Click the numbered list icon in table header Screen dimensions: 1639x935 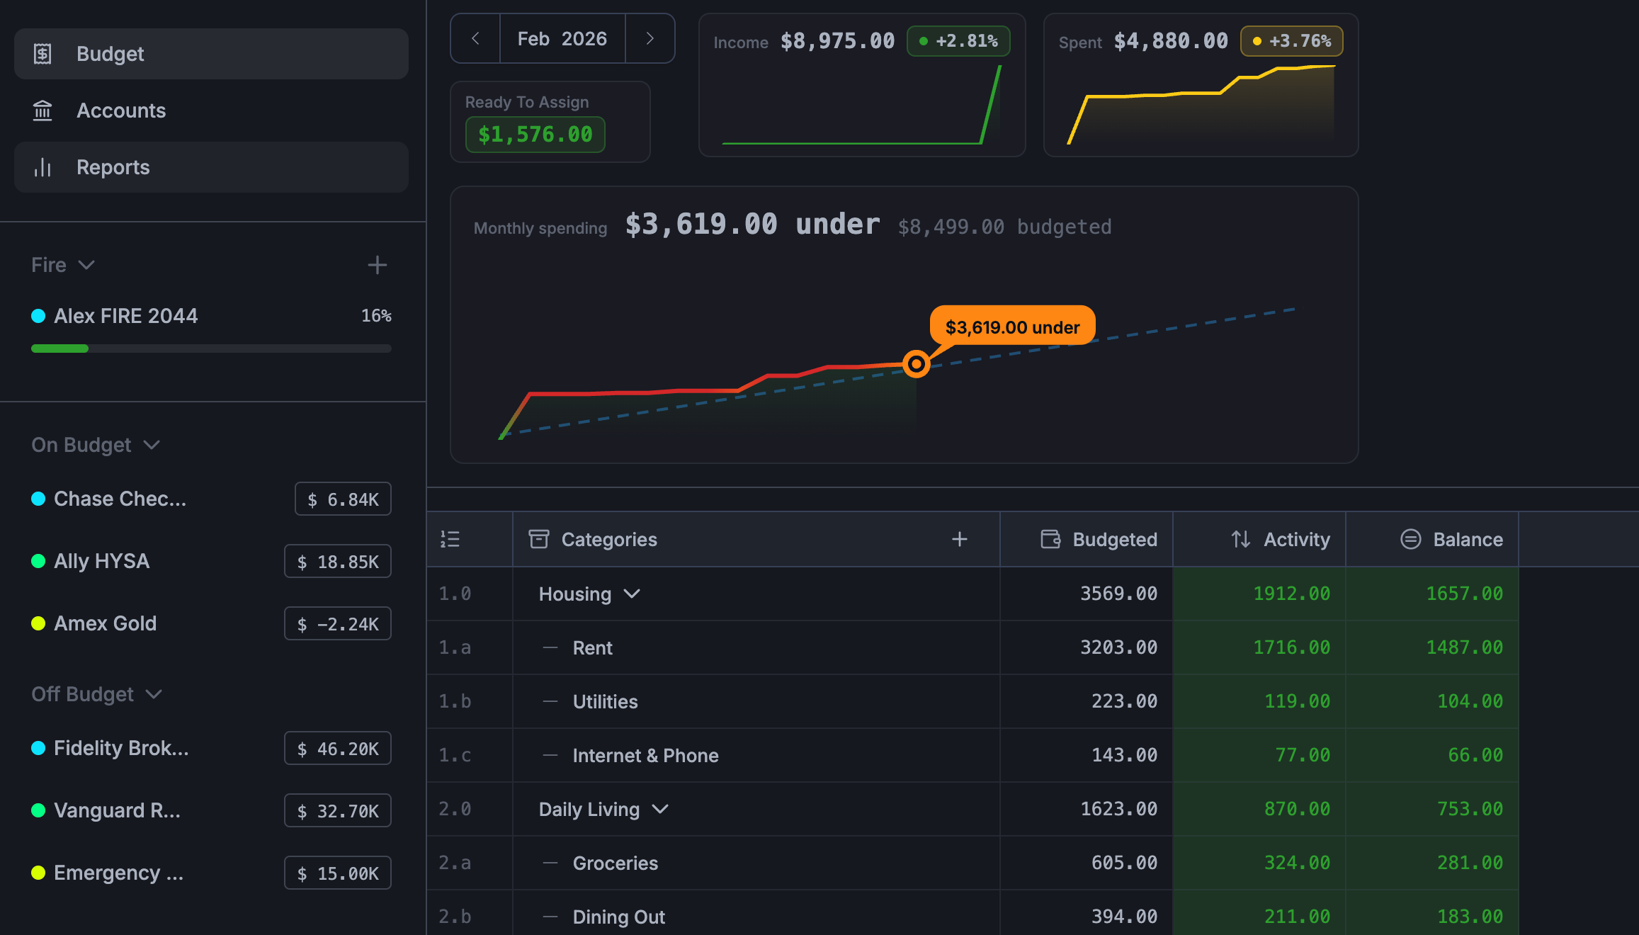450,540
